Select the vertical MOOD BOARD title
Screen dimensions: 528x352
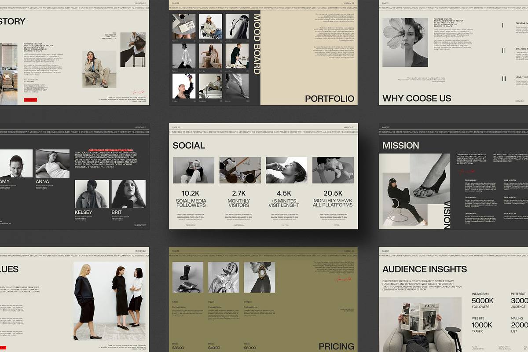tap(257, 44)
